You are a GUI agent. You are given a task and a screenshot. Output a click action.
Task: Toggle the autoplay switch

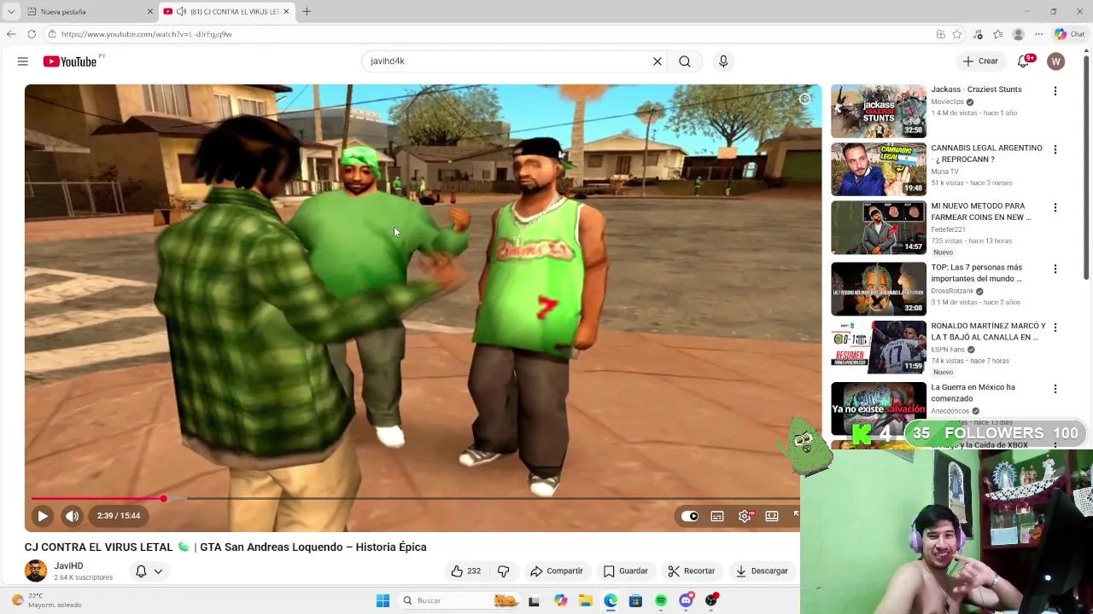tap(690, 516)
